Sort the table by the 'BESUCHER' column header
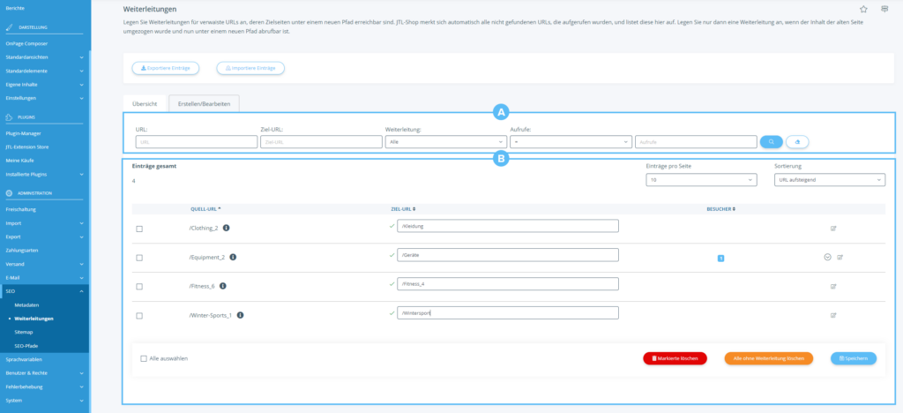This screenshot has height=413, width=903. [720, 209]
